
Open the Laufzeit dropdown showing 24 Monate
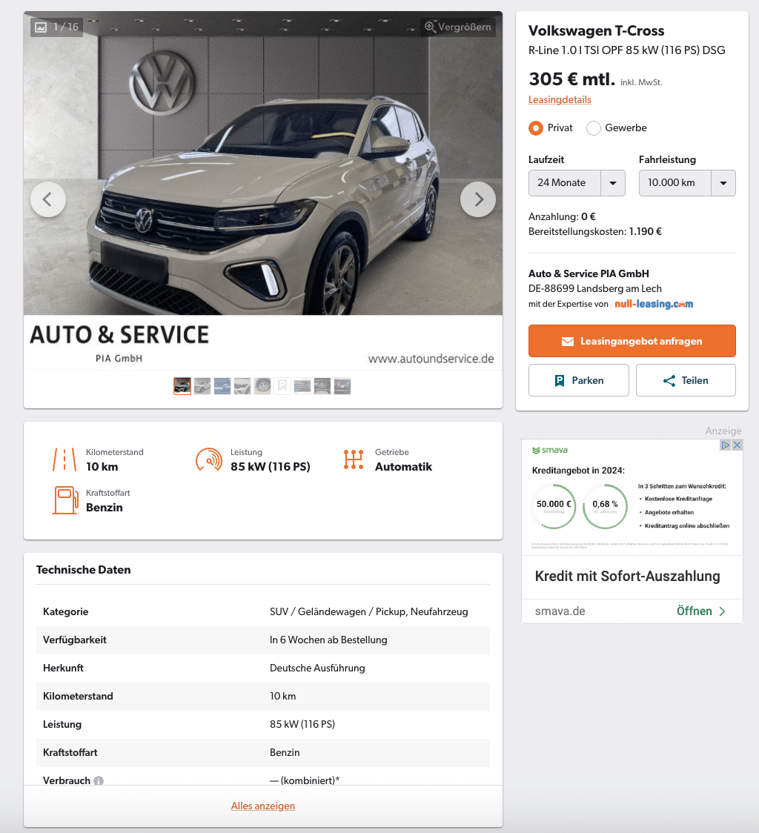[577, 183]
